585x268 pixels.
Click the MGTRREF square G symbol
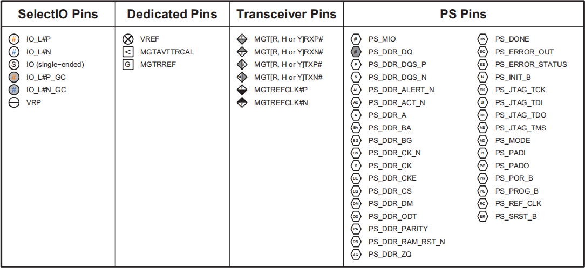click(x=127, y=64)
